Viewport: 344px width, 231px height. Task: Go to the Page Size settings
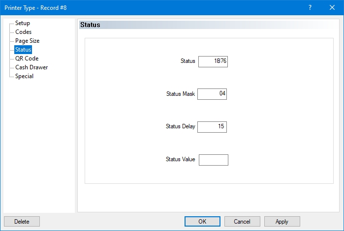pos(27,41)
